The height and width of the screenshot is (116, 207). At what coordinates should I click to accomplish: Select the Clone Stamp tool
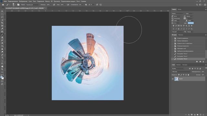click(x=2, y=37)
